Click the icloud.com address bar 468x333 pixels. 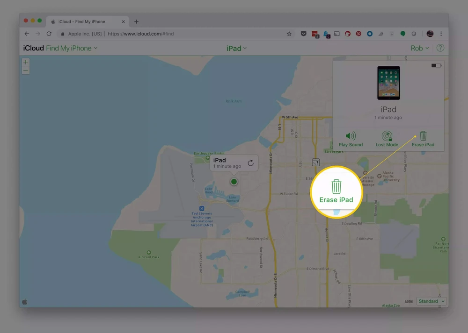point(187,34)
